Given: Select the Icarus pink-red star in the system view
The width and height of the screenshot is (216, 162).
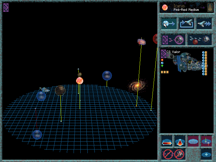Looking at the screenshot, I should (80, 81).
